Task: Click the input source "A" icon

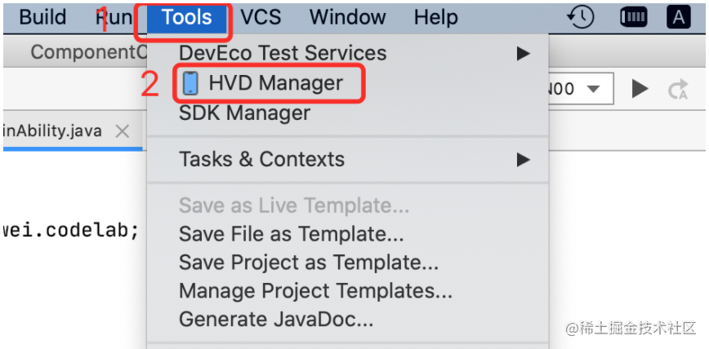Action: click(679, 17)
